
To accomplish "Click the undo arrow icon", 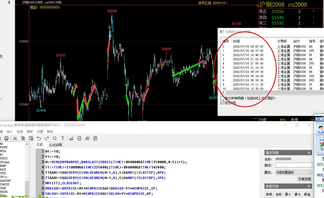I will pyautogui.click(x=39, y=138).
